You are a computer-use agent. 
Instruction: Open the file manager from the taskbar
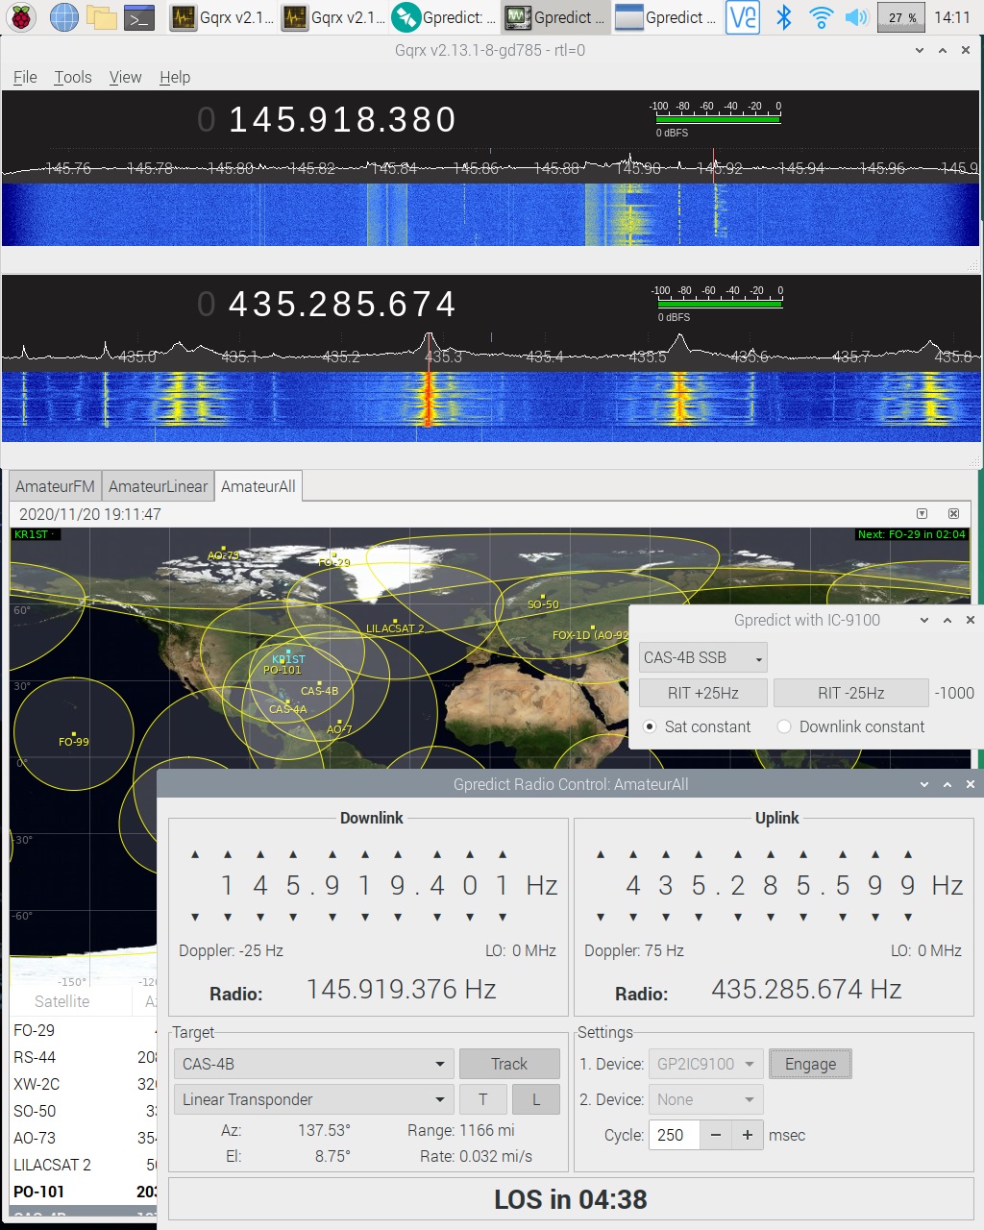point(101,16)
